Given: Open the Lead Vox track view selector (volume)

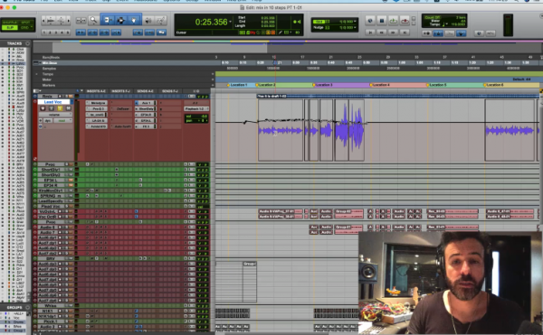Looking at the screenshot, I should (55, 115).
